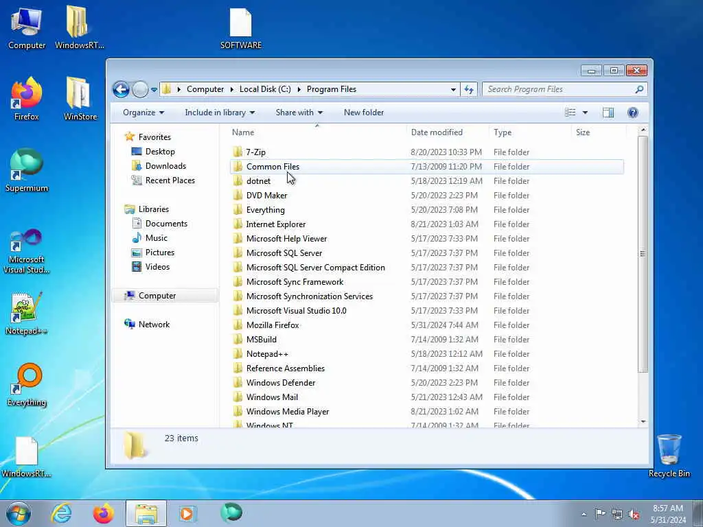The width and height of the screenshot is (703, 527).
Task: Click the New folder button
Action: (364, 113)
